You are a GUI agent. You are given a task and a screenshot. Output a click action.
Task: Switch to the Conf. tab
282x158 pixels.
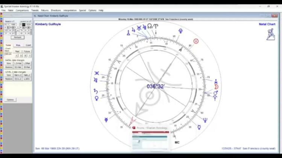28,45
